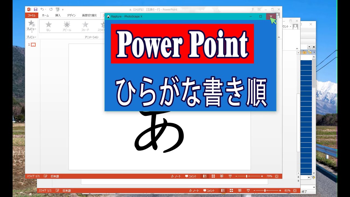Click the Undo arrow in the quick access toolbar

42,9
